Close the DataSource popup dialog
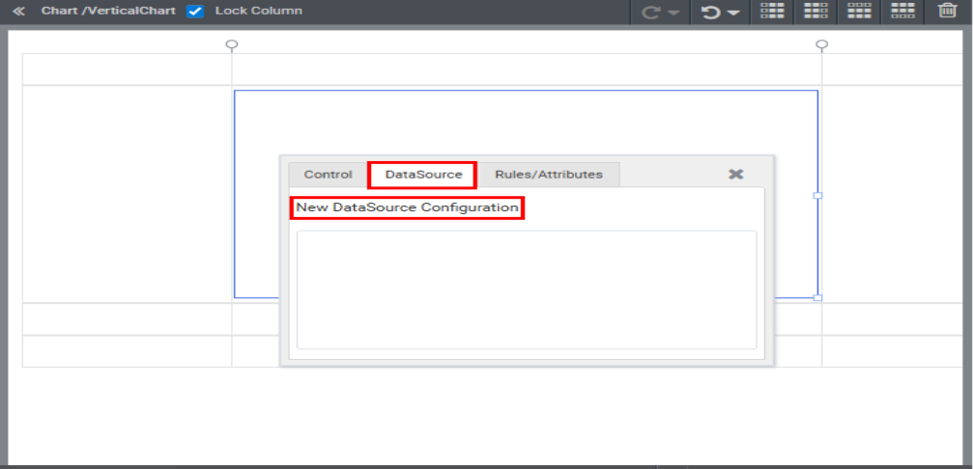The image size is (974, 469). tap(735, 175)
